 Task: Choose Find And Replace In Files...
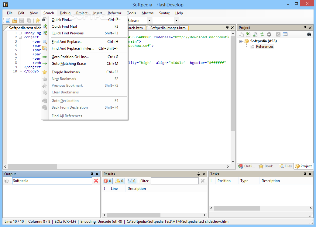[84, 48]
